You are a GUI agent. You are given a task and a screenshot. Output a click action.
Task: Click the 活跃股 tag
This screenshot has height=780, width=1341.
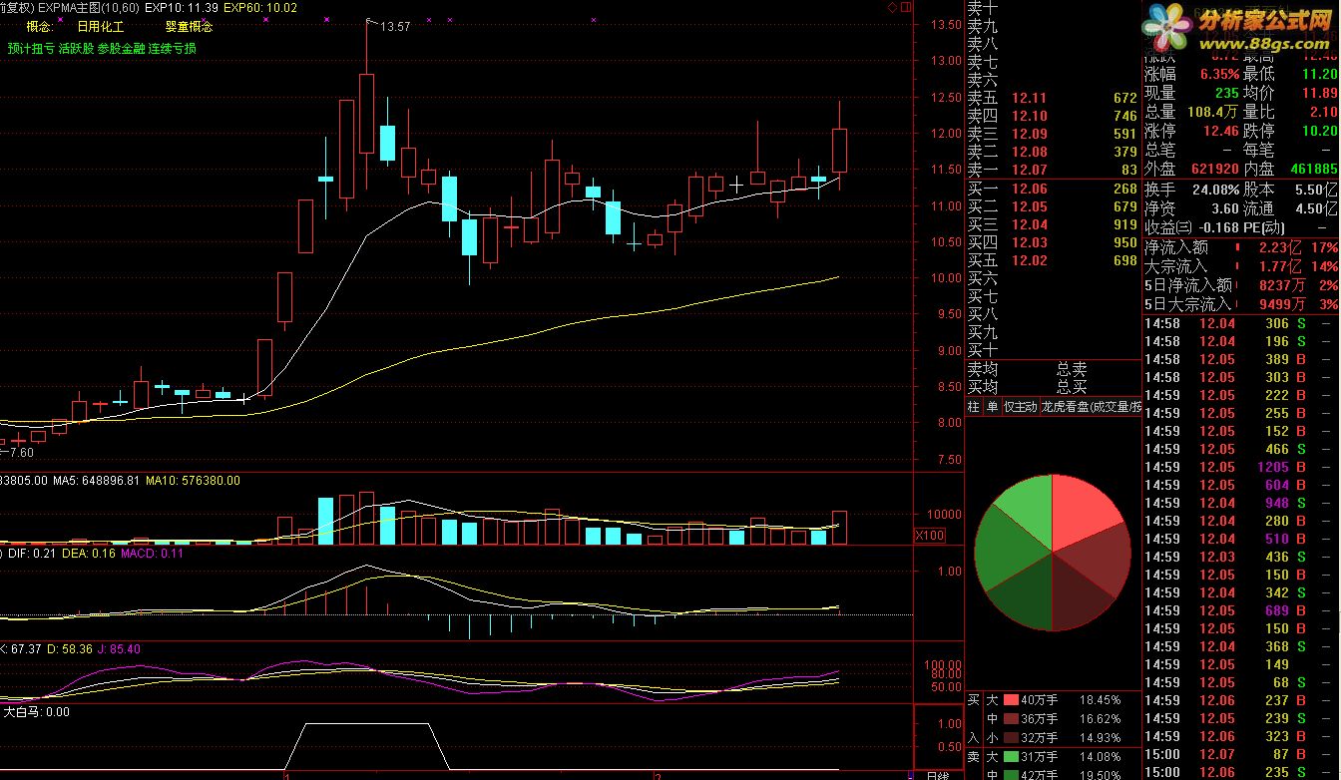coord(76,48)
